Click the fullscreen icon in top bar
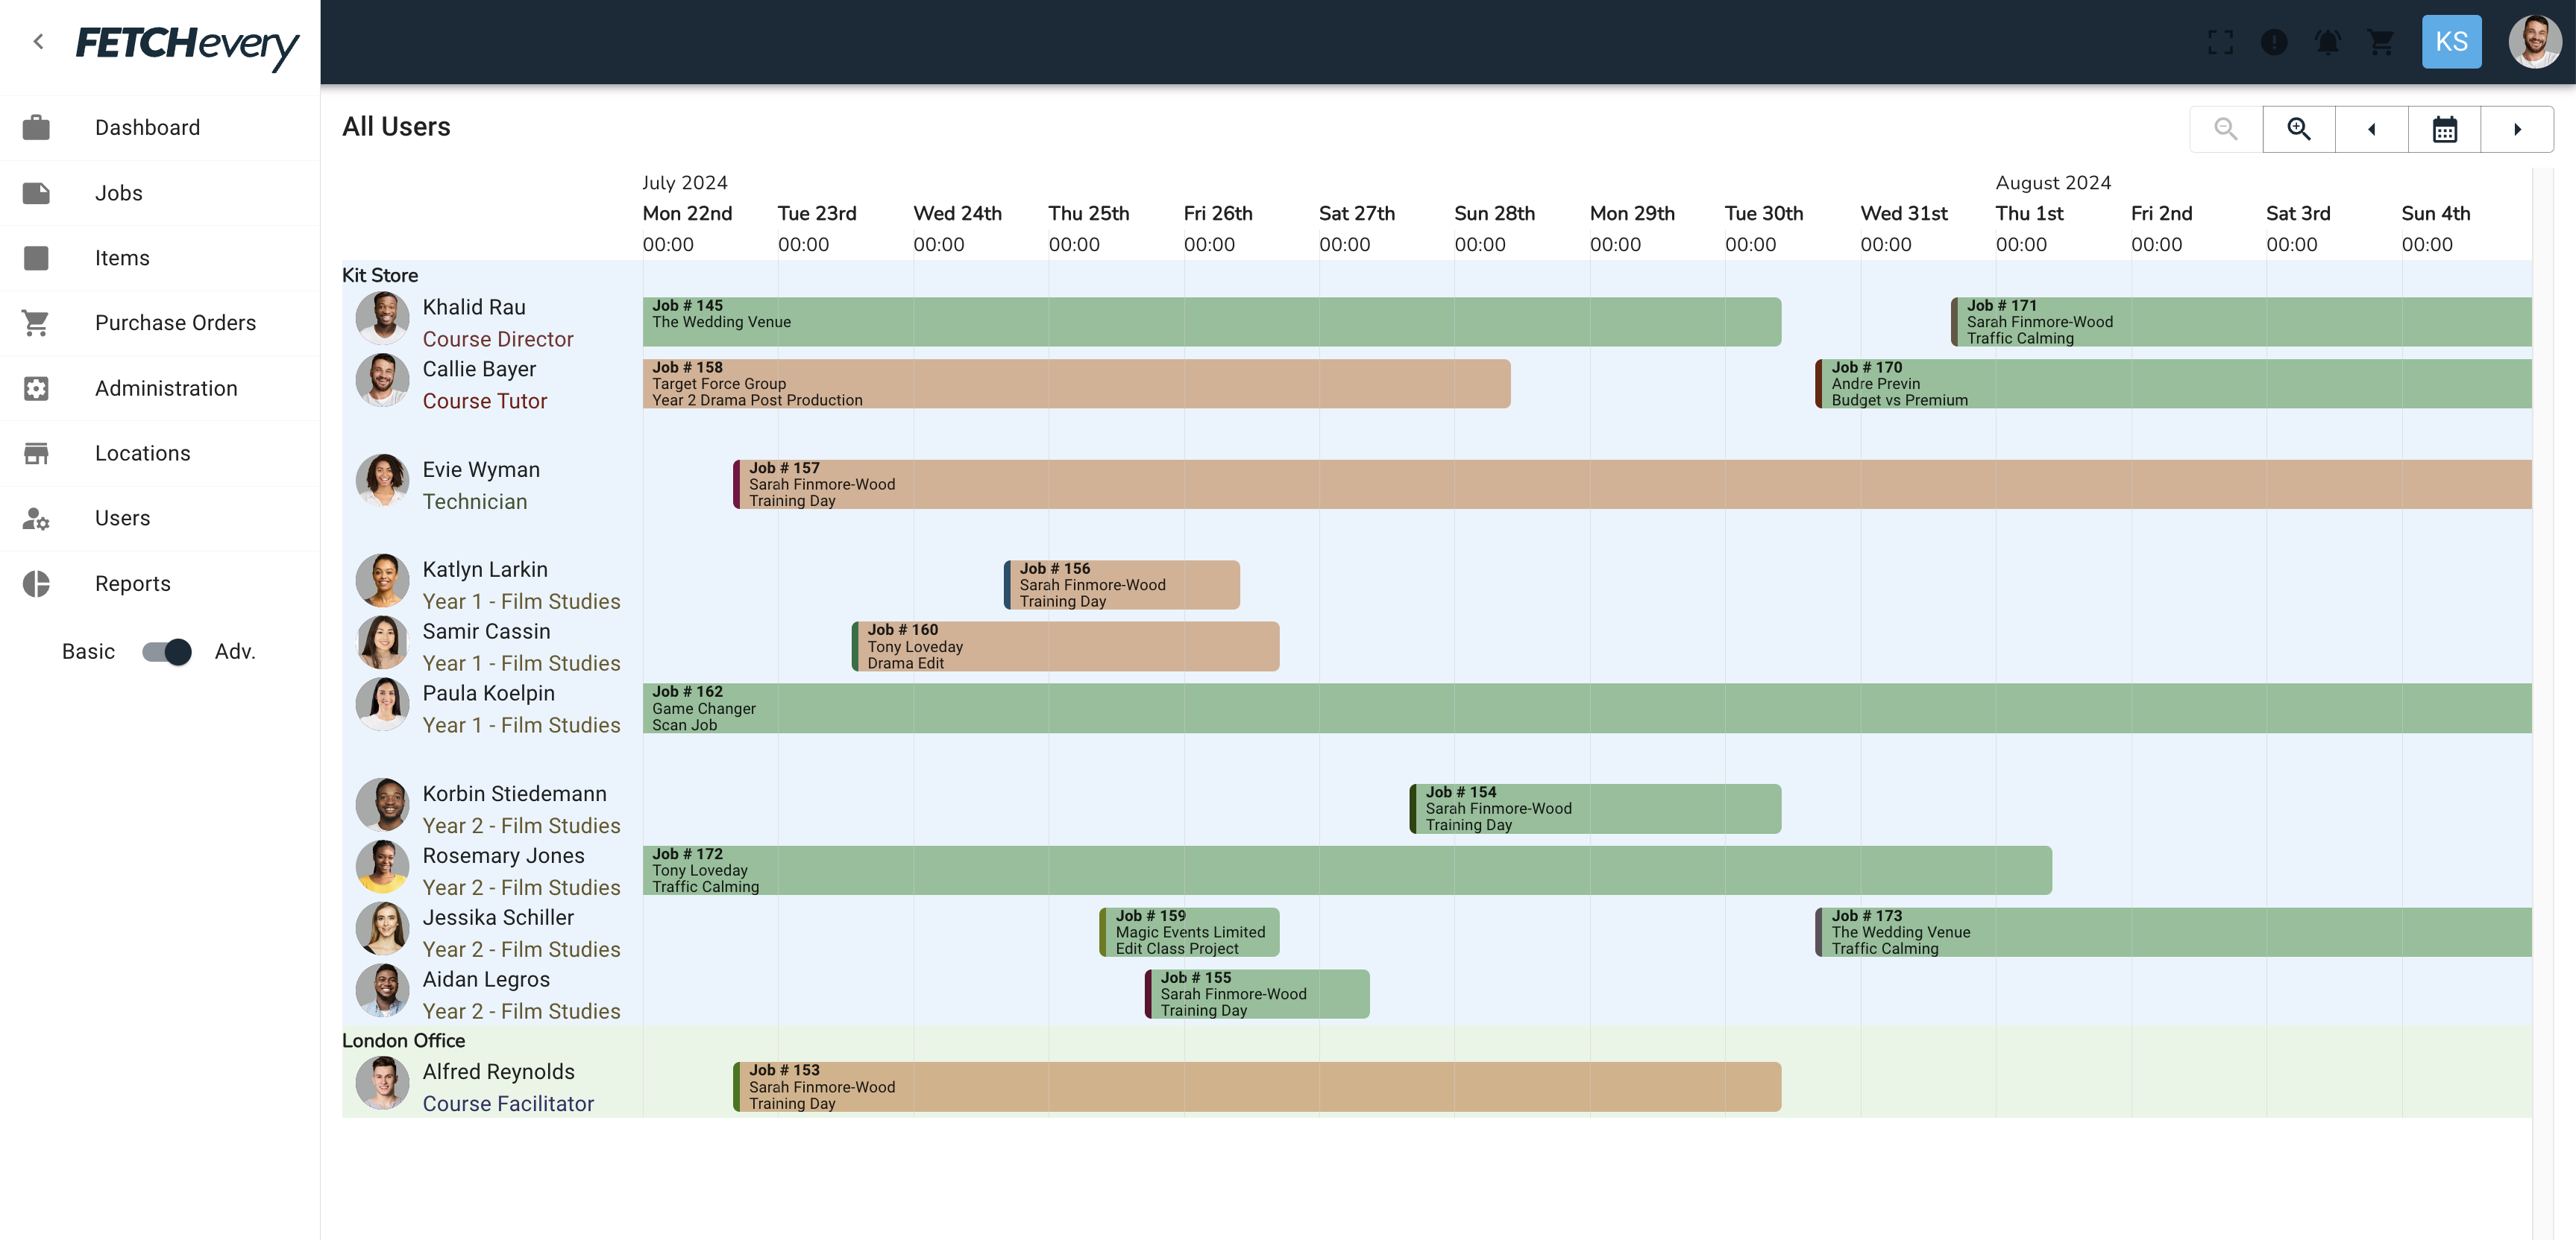Image resolution: width=2576 pixels, height=1240 pixels. (2220, 42)
